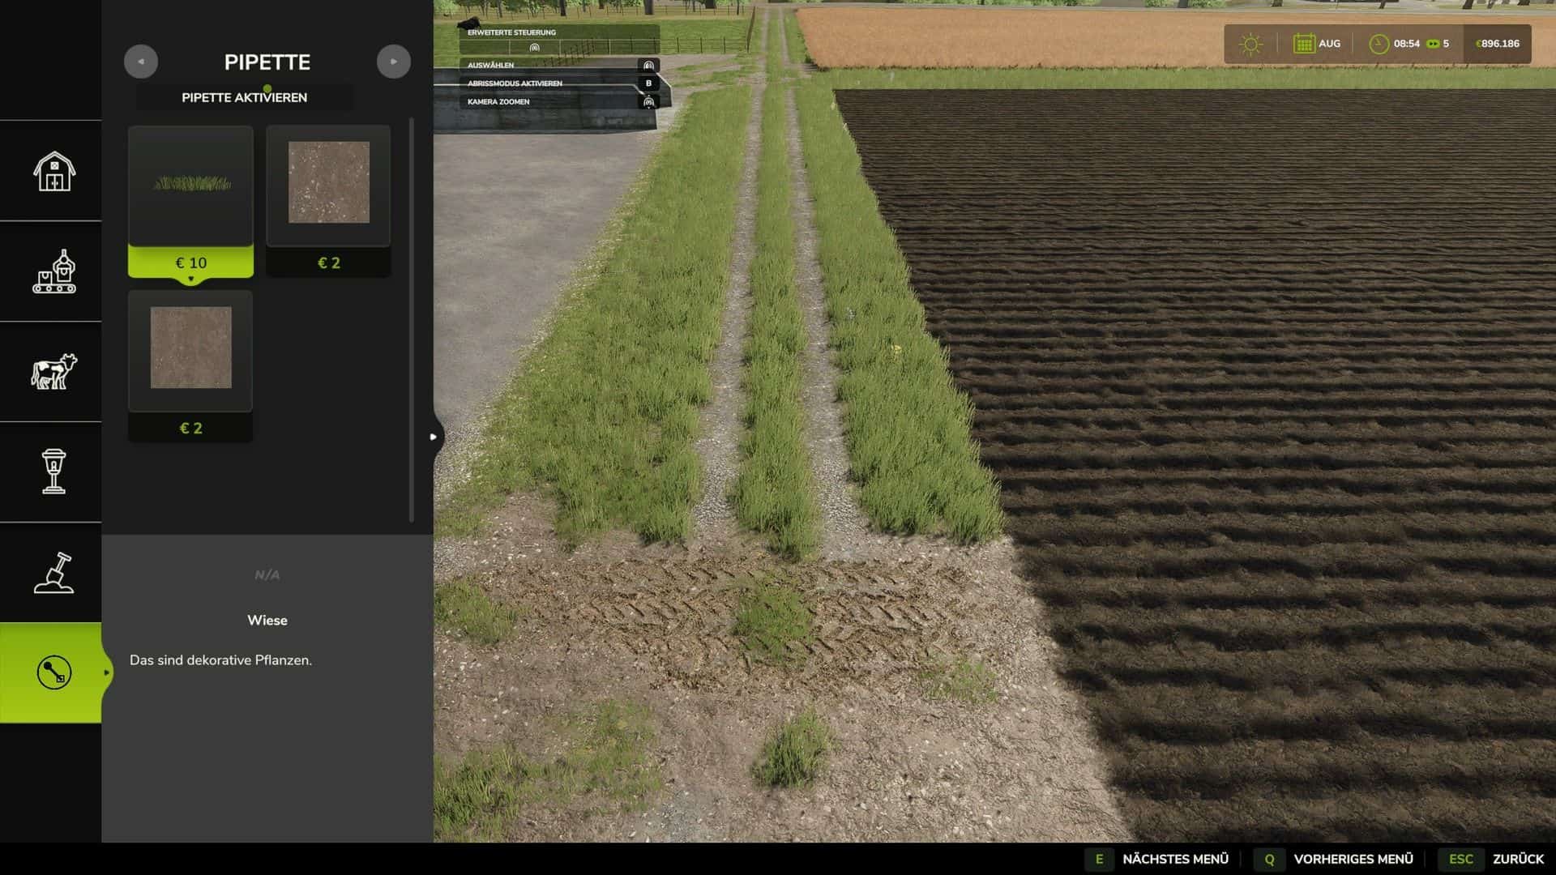Click the € 10 price label
Image resolution: width=1556 pixels, height=875 pixels.
[x=190, y=262]
